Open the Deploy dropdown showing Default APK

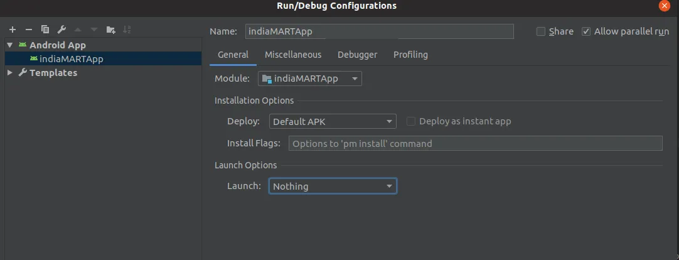pyautogui.click(x=333, y=121)
